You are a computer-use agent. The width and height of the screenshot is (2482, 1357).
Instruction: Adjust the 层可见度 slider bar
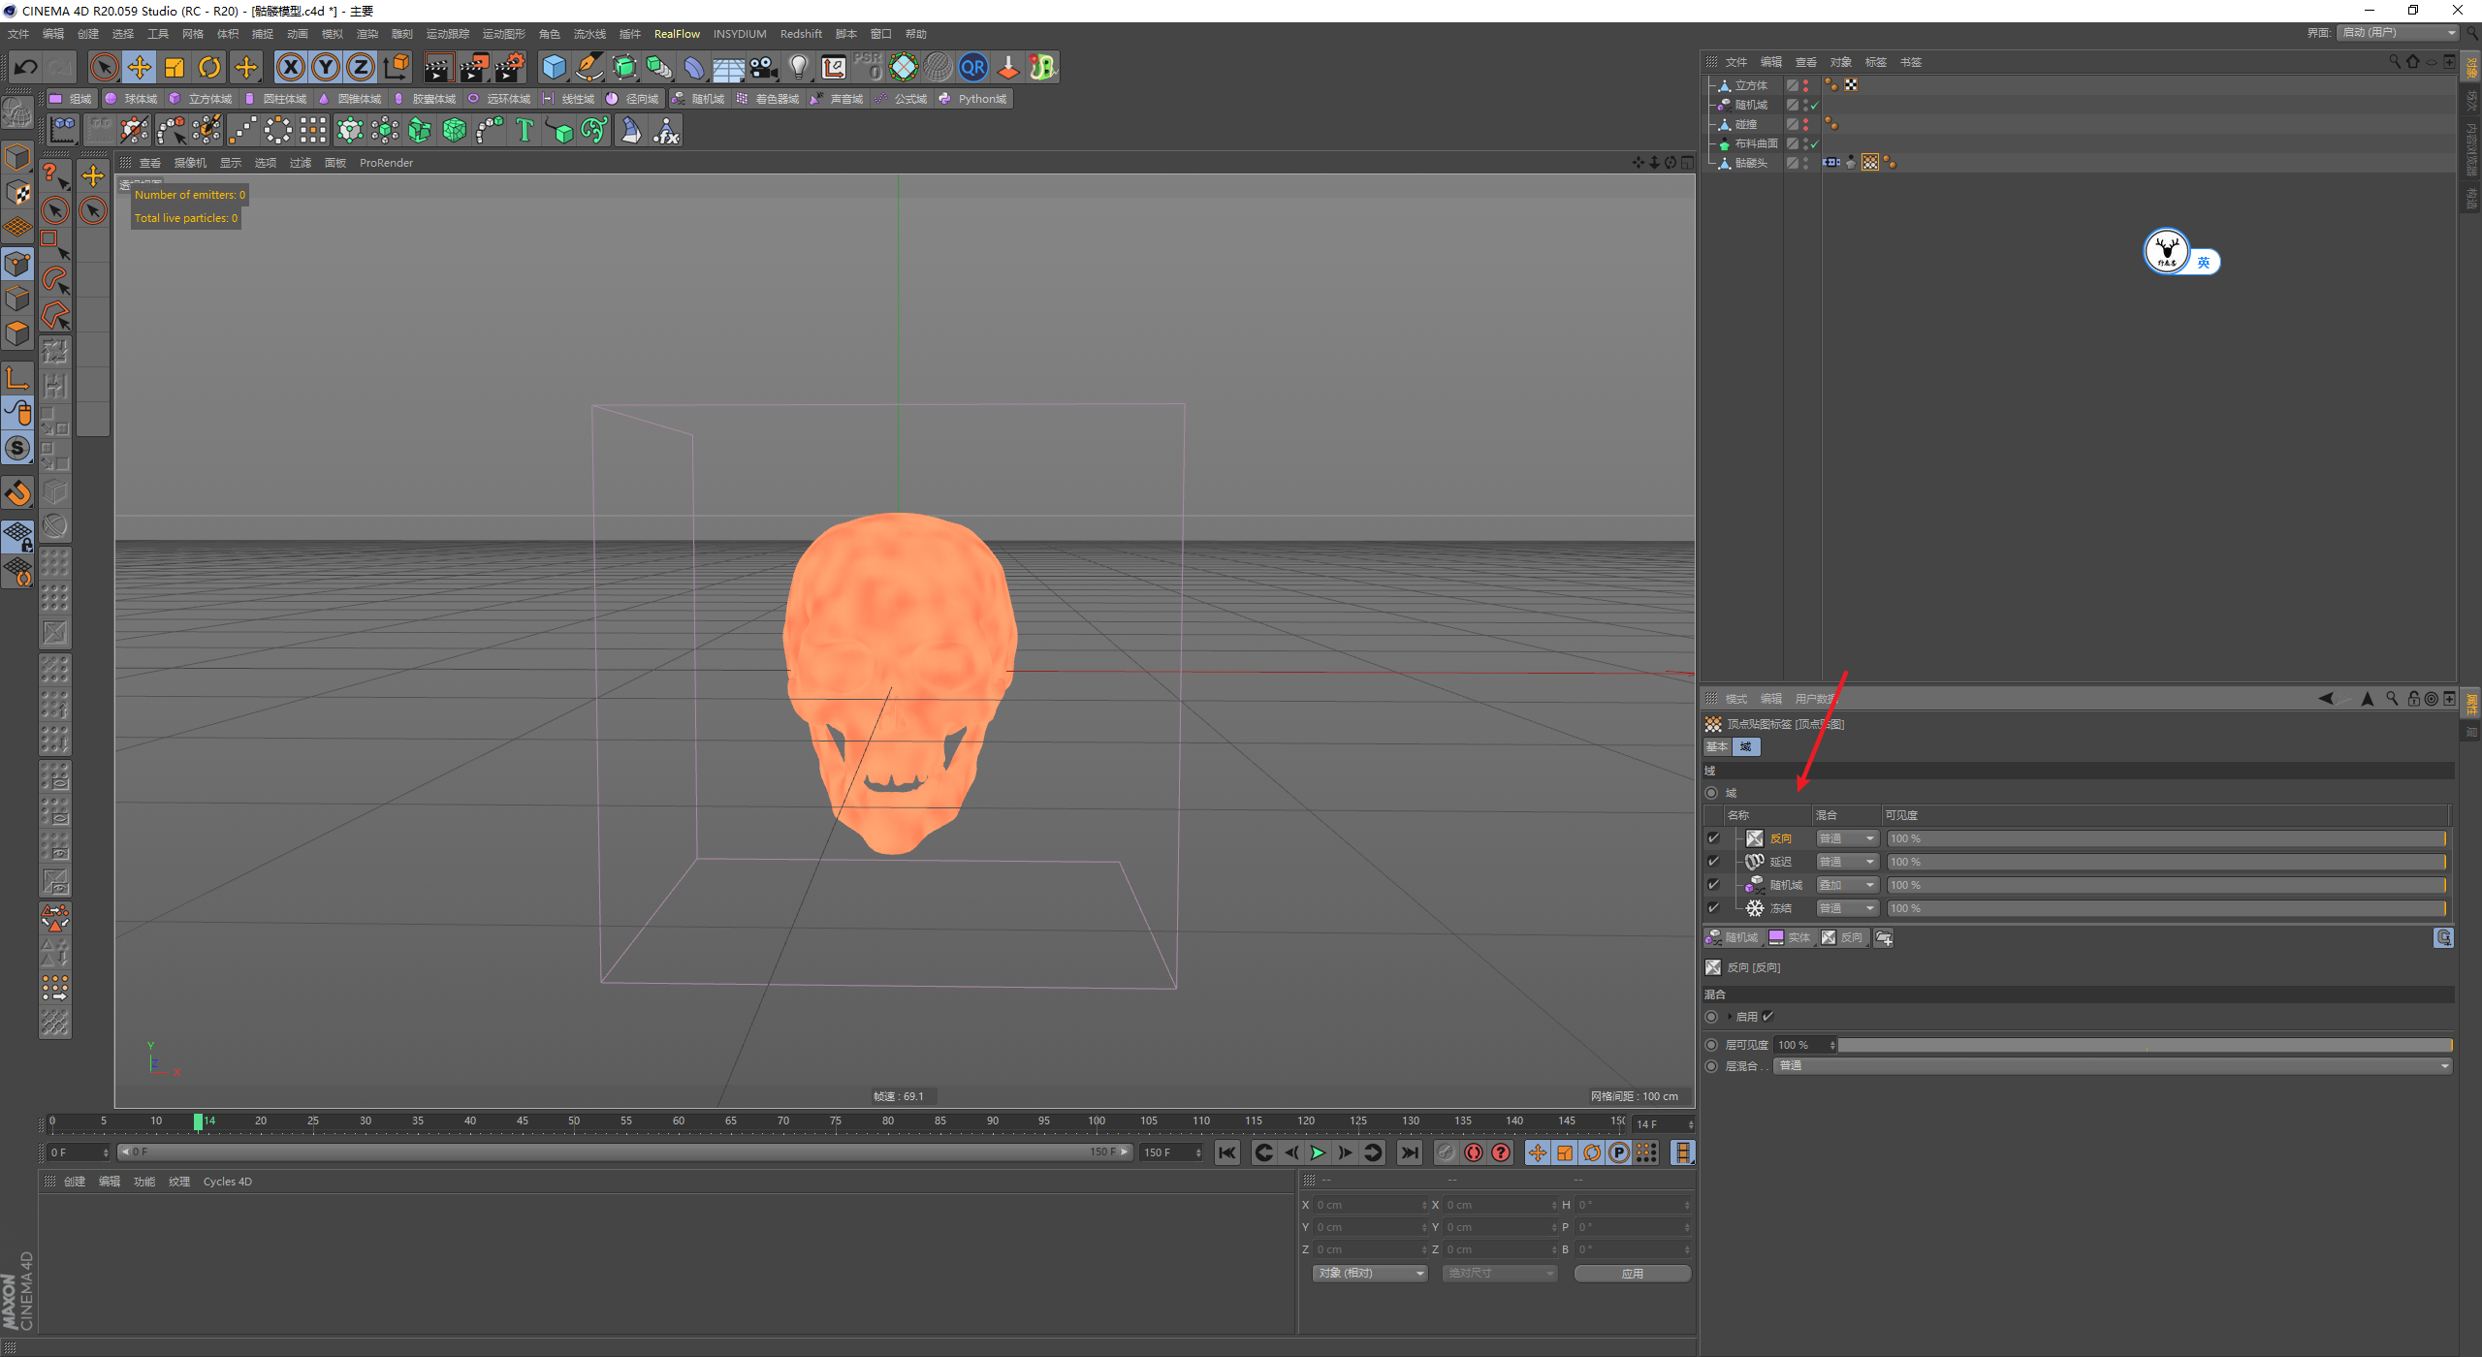click(2143, 1045)
